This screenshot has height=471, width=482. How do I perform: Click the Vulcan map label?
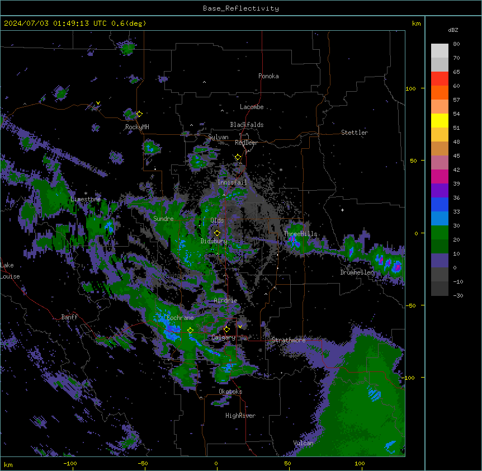coord(303,443)
